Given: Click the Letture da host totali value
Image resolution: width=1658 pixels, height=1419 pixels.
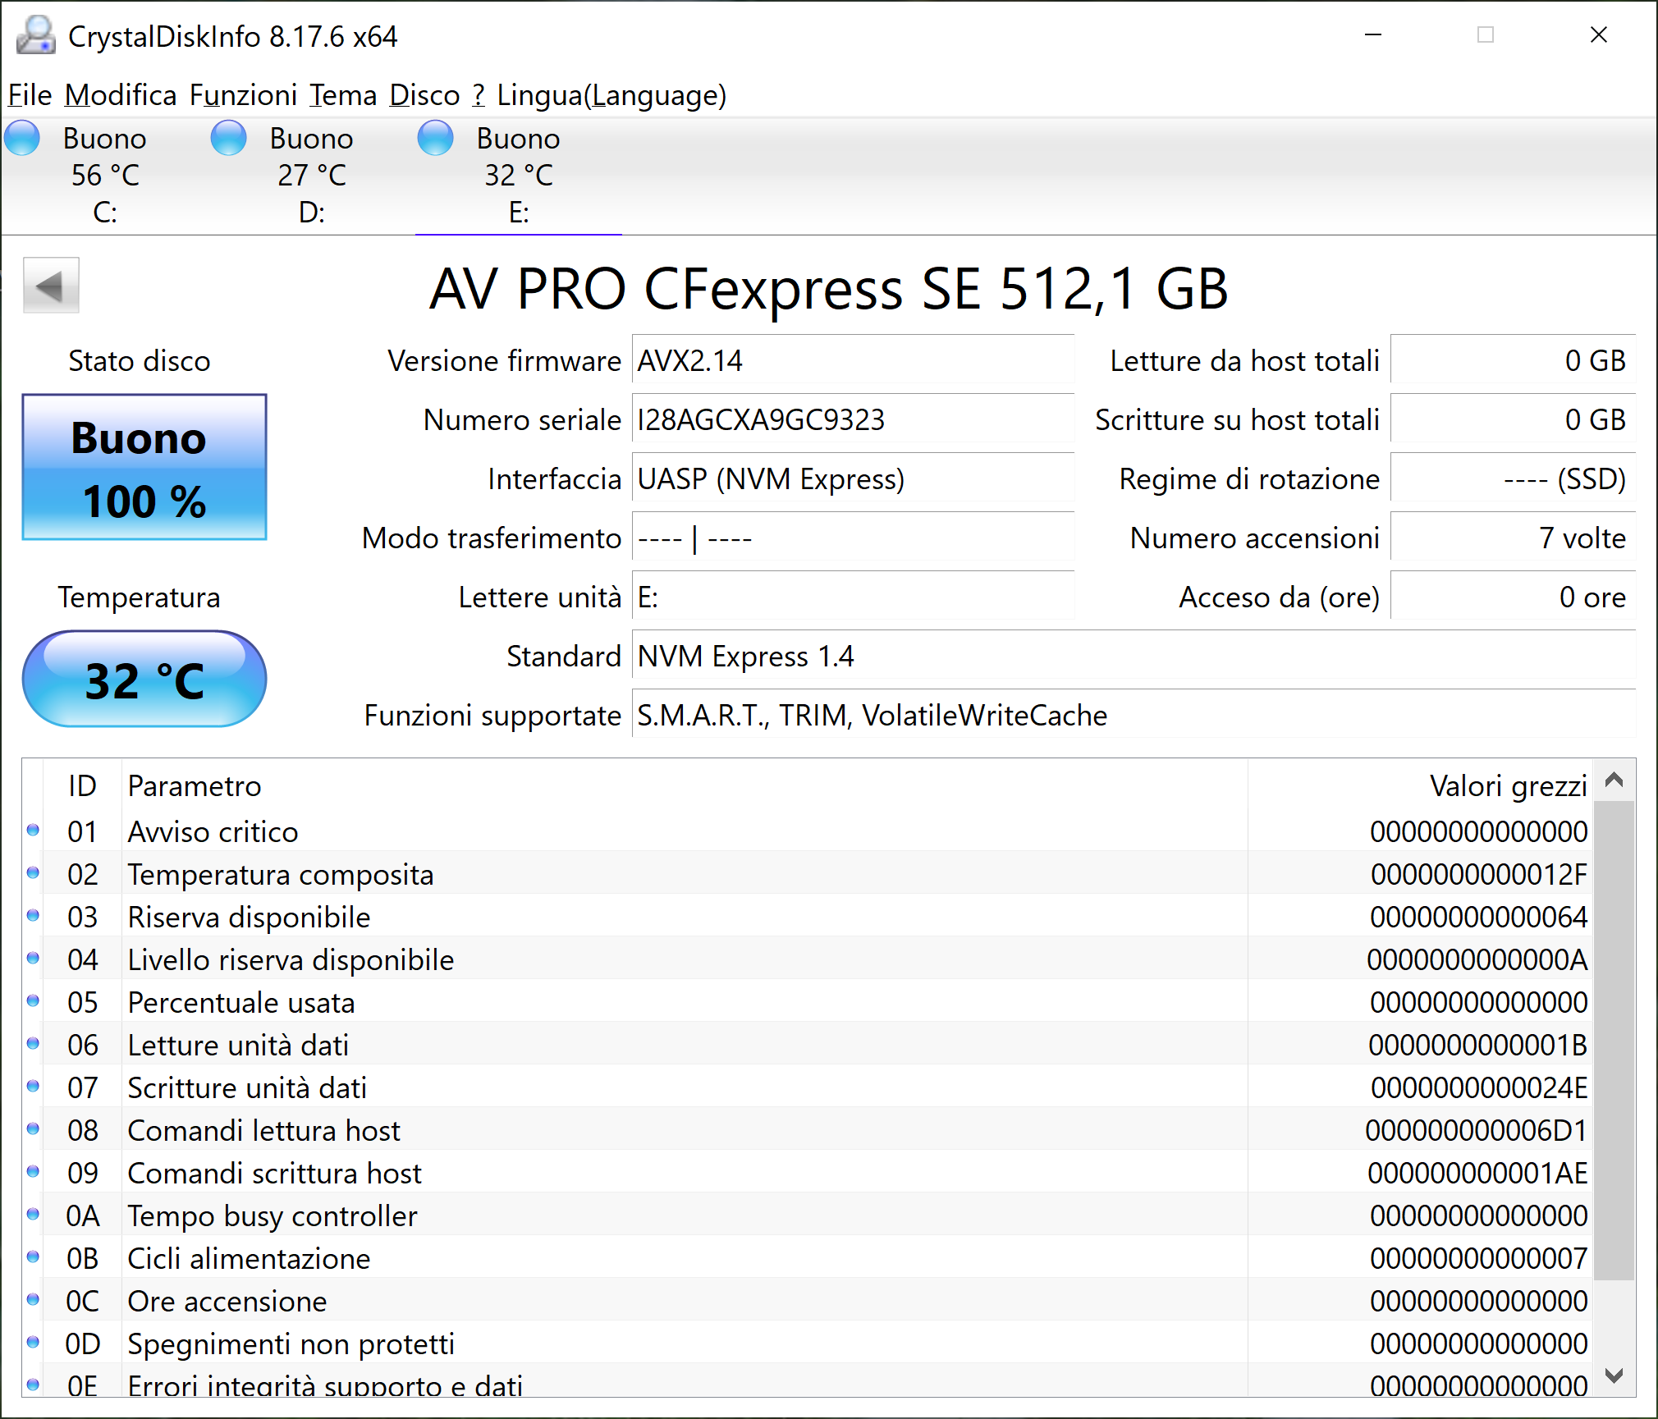Looking at the screenshot, I should 1513,360.
